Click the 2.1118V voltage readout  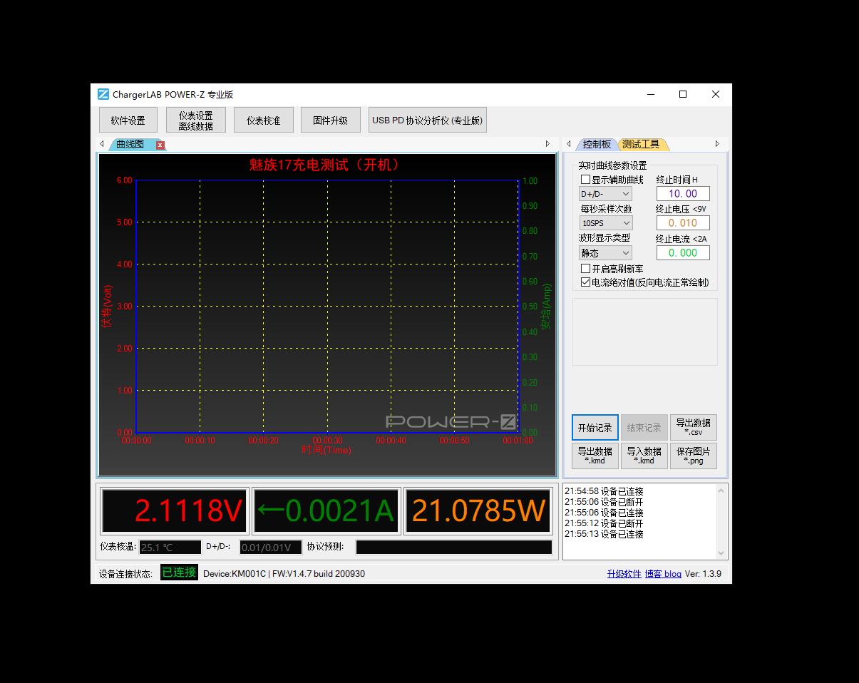175,511
